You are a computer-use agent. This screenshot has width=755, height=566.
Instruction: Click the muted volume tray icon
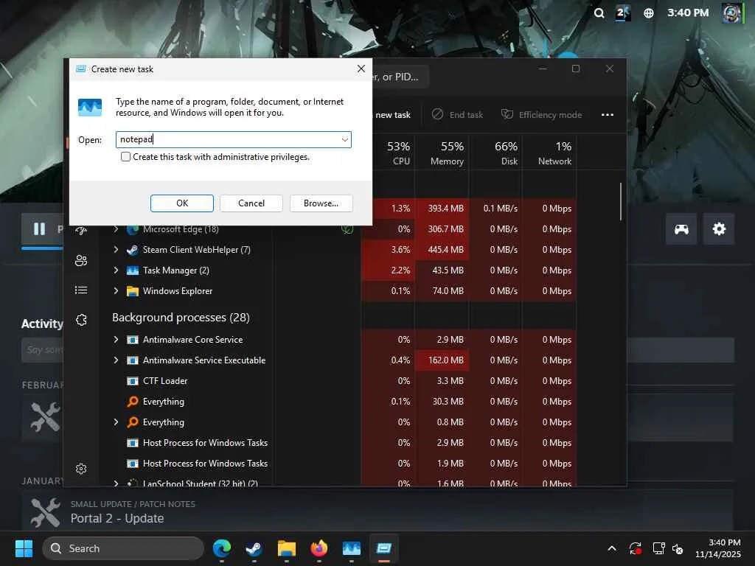[678, 548]
